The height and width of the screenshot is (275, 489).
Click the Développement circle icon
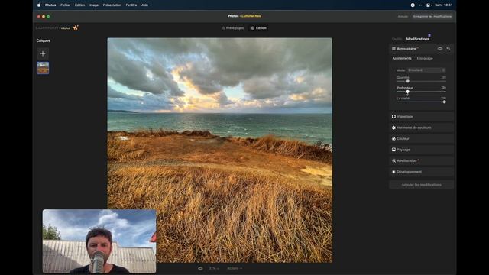point(393,172)
